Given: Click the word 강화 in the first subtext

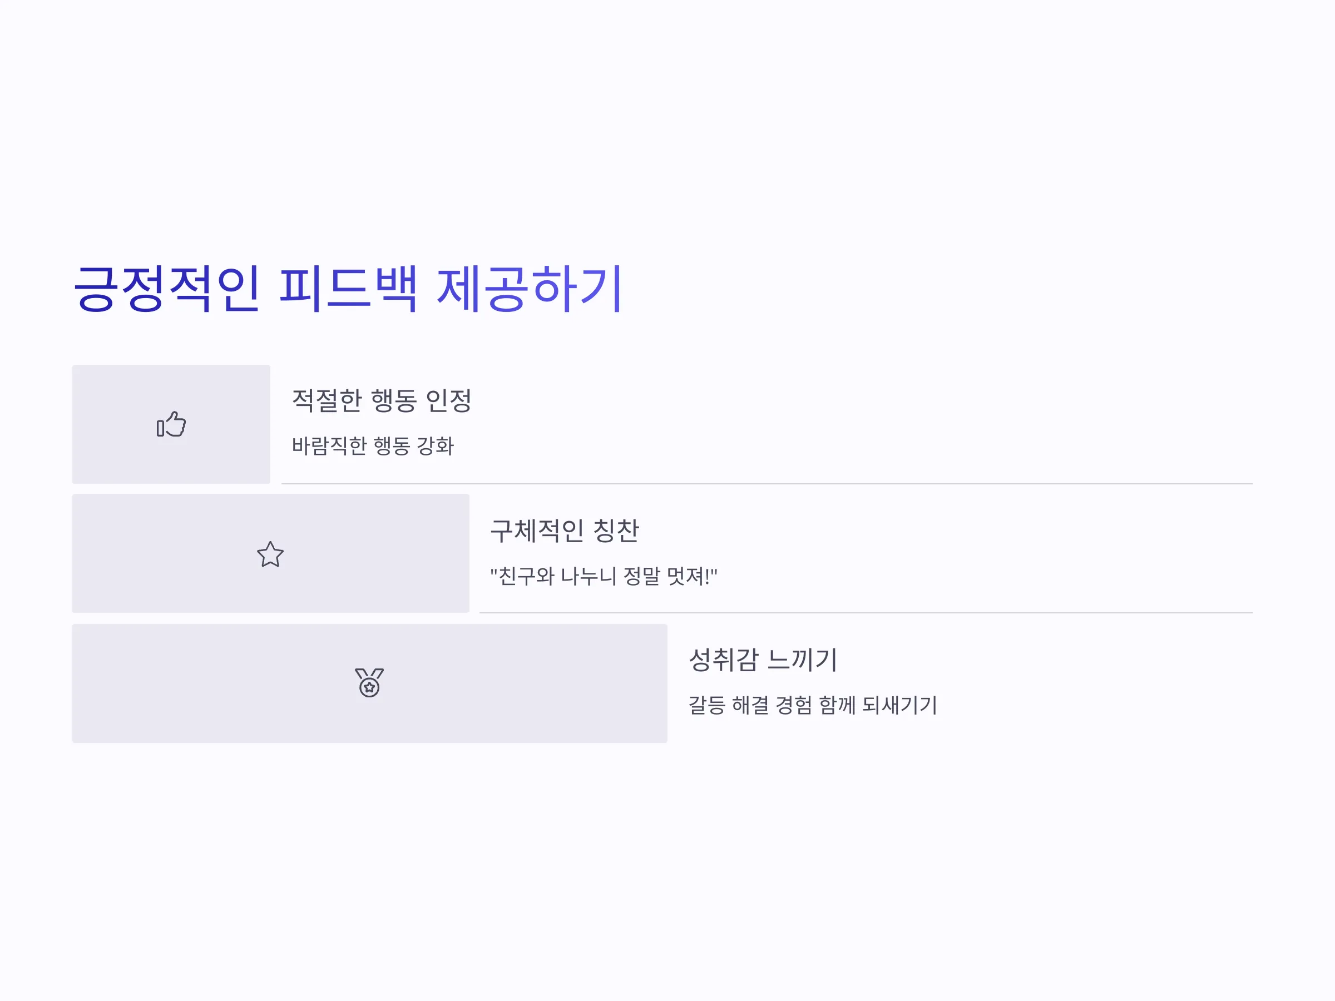Looking at the screenshot, I should 435,446.
